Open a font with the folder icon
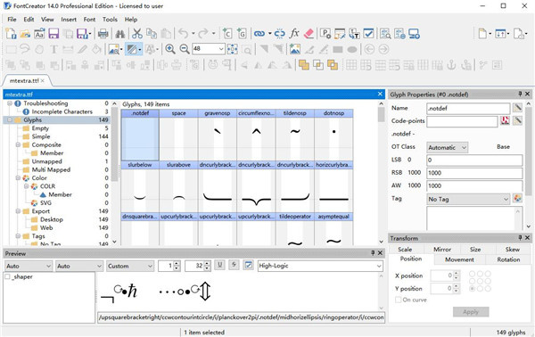Image resolution: width=535 pixels, height=337 pixels. pyautogui.click(x=25, y=33)
